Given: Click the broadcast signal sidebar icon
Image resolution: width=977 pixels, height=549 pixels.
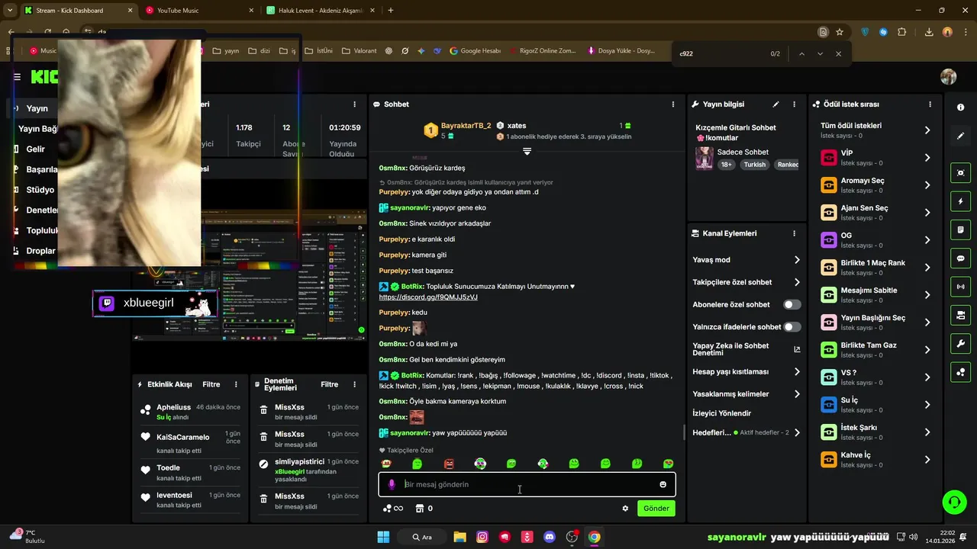Looking at the screenshot, I should [961, 287].
